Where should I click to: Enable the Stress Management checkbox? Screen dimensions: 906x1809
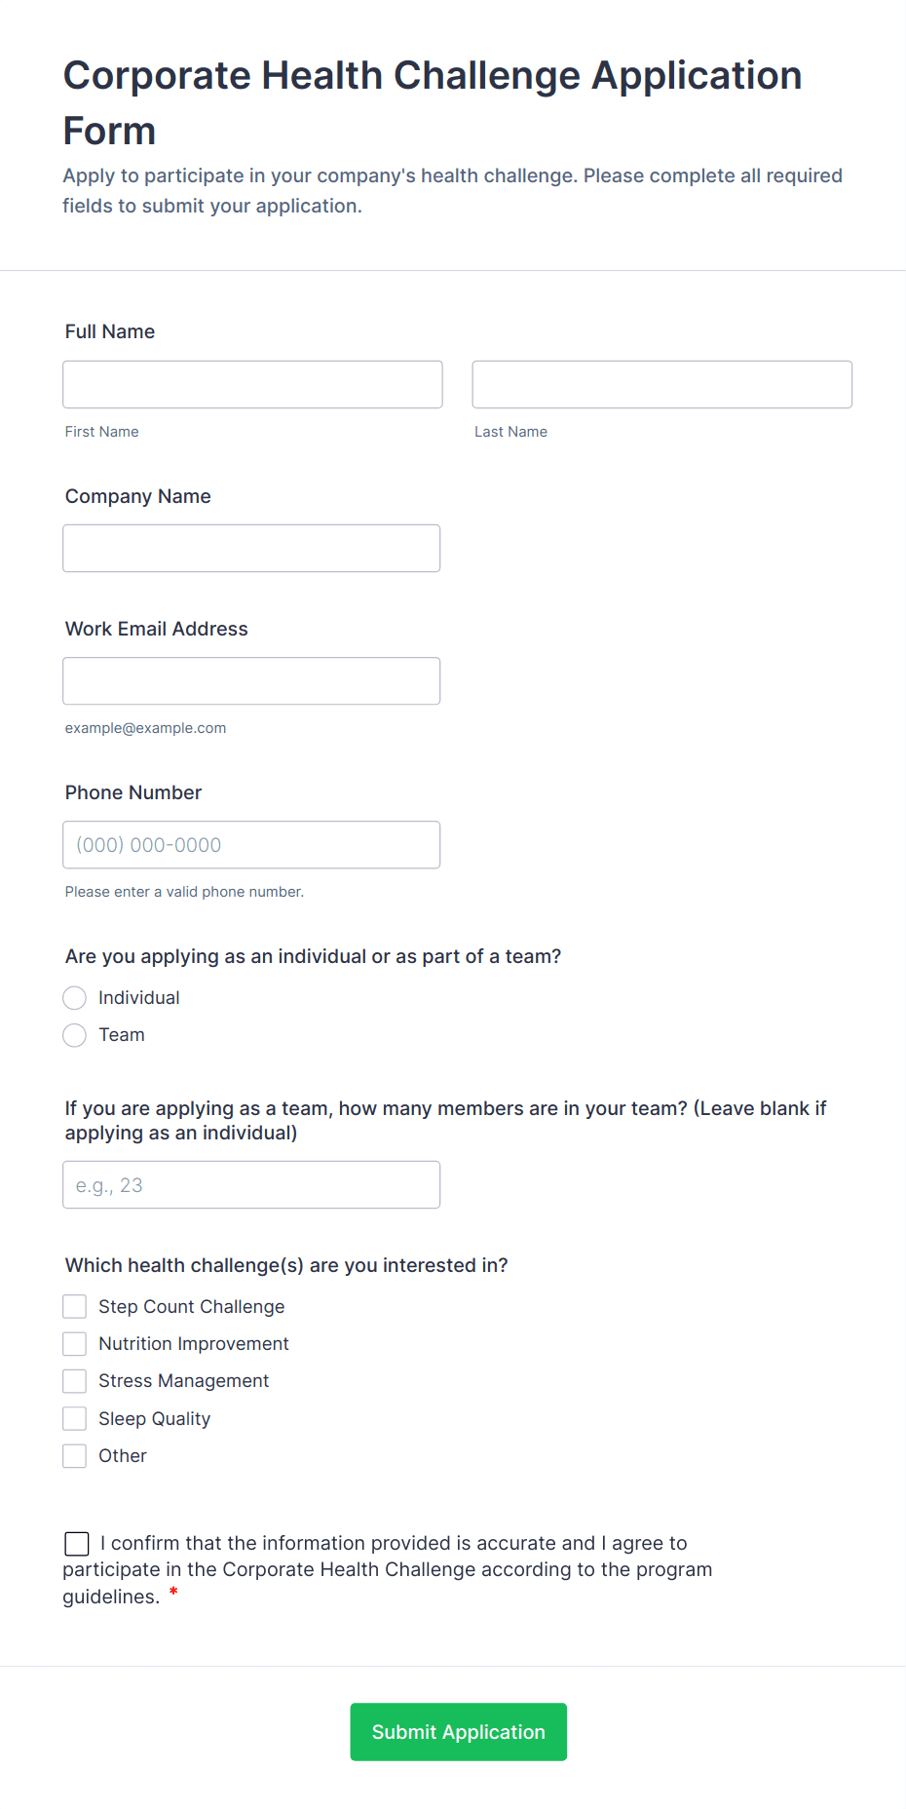(x=75, y=1380)
